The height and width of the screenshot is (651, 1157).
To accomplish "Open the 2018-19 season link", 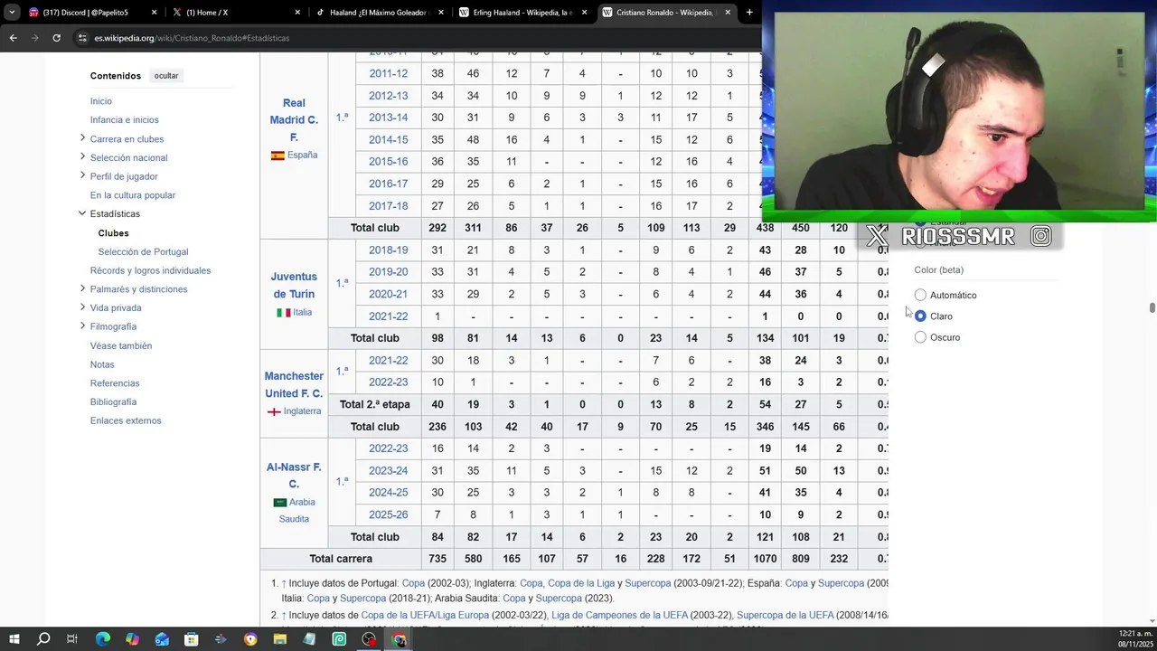I will (388, 250).
